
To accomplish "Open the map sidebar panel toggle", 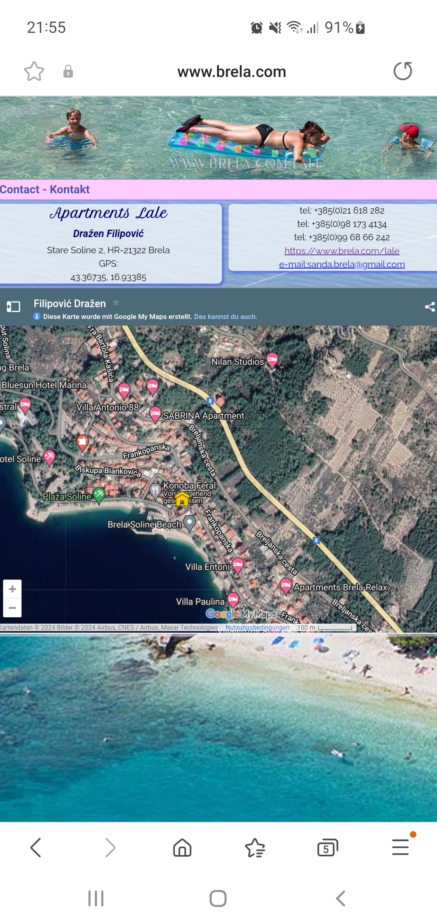I will point(13,306).
